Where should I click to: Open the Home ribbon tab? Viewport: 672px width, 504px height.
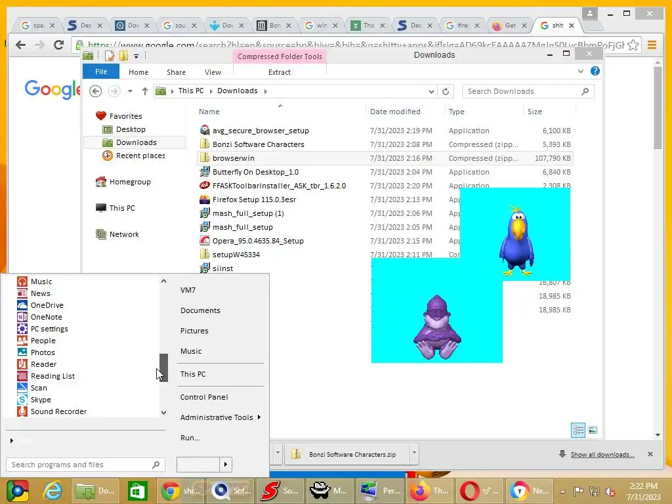point(138,72)
